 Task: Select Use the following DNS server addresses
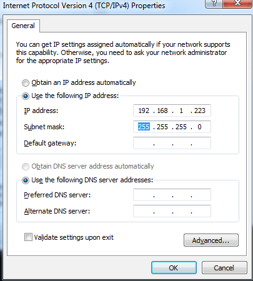(x=26, y=180)
